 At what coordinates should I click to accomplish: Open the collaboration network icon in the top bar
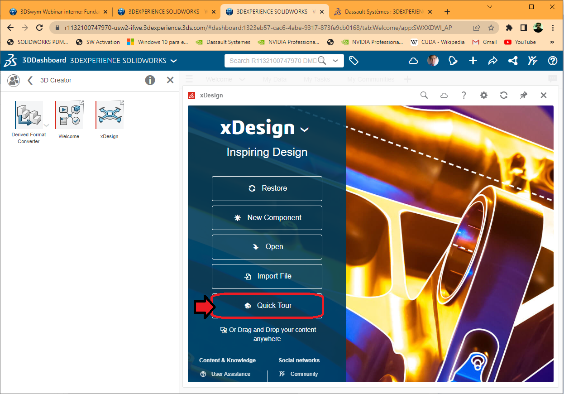pos(513,61)
